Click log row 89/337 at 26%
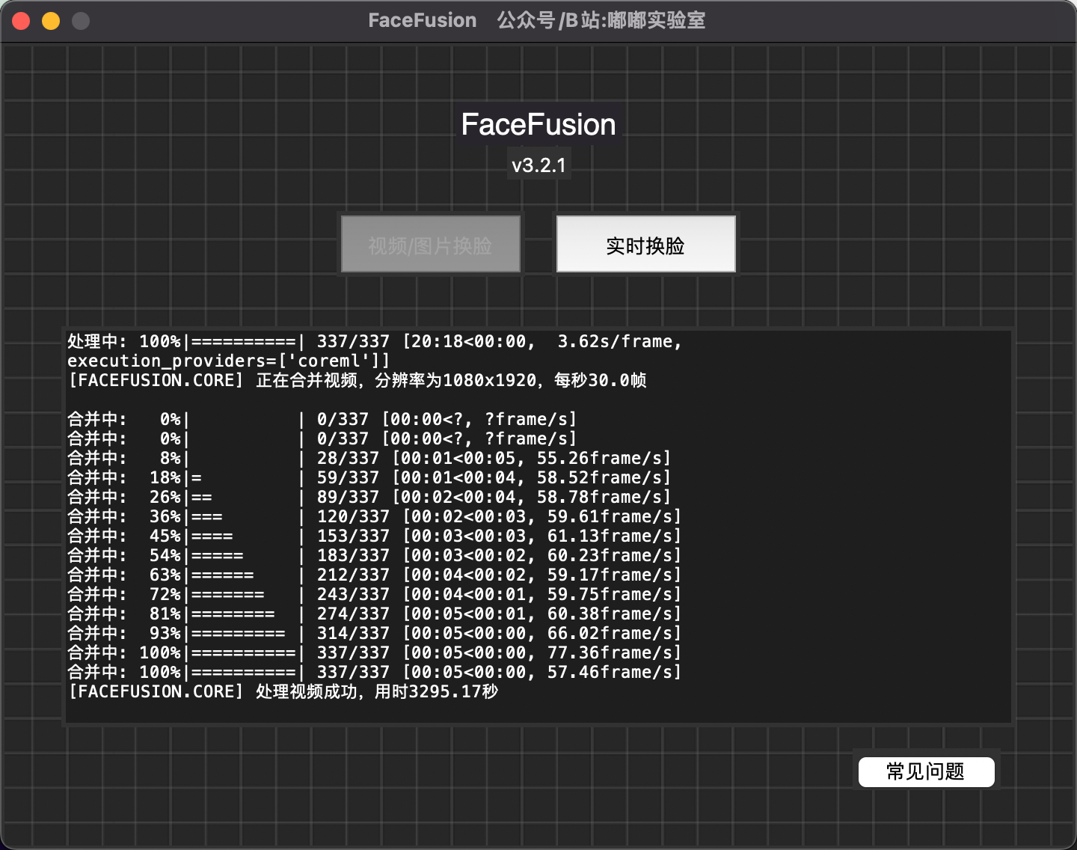 coord(369,497)
